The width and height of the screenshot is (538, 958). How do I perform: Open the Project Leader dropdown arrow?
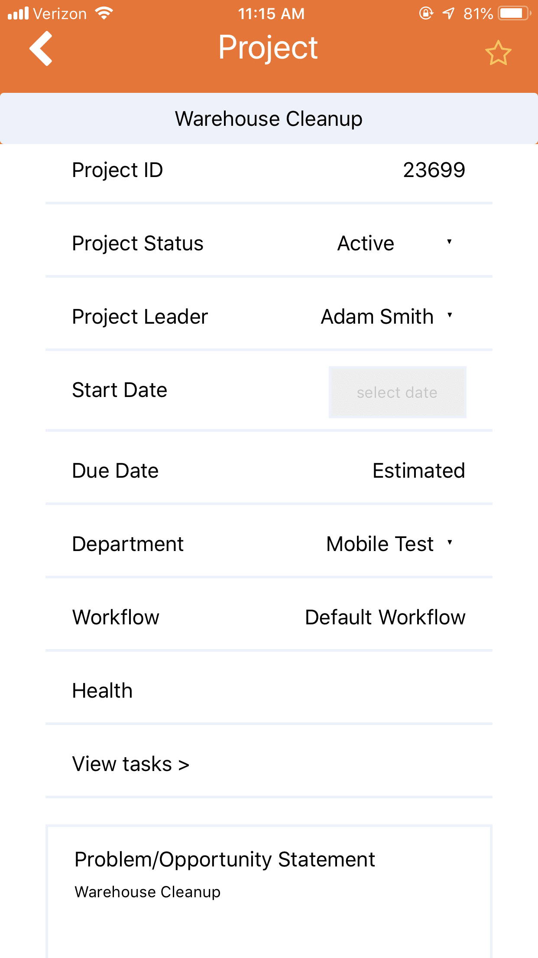click(x=450, y=315)
